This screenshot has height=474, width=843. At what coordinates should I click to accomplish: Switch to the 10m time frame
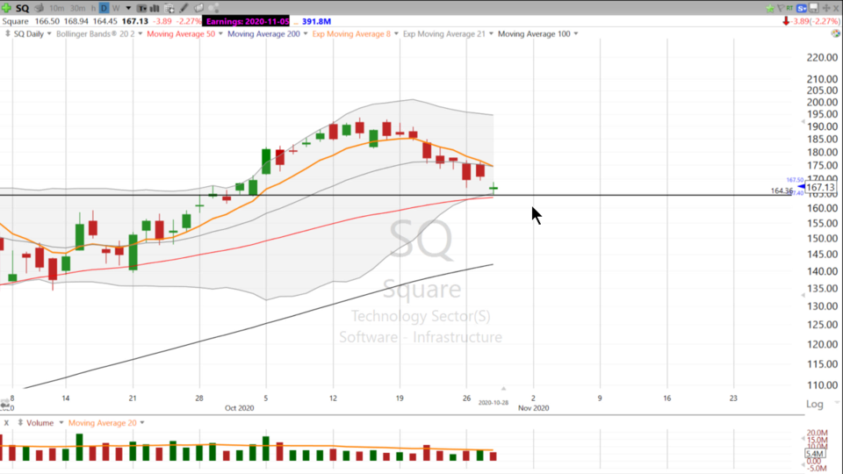point(56,8)
